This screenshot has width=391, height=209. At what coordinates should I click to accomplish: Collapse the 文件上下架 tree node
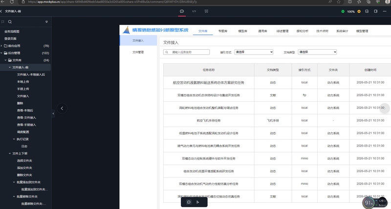(x=10, y=153)
